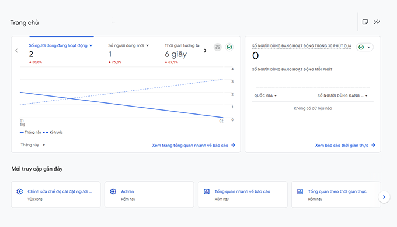Click the 6 giây metric value
Screen dimensions: 397x227
176,54
